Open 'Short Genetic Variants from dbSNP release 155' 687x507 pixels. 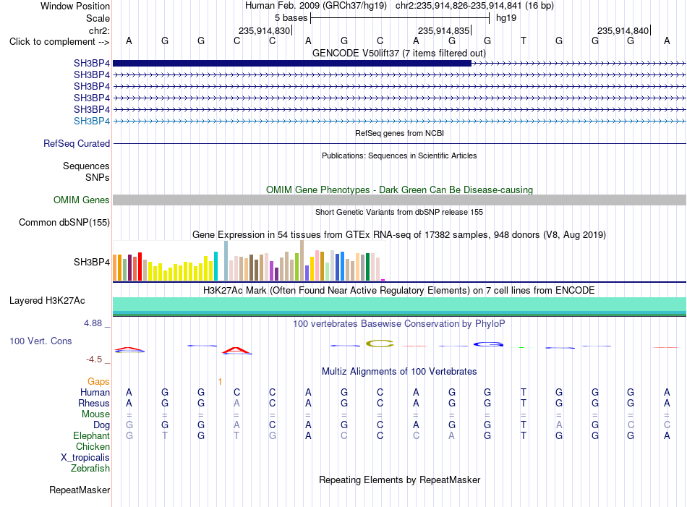399,212
